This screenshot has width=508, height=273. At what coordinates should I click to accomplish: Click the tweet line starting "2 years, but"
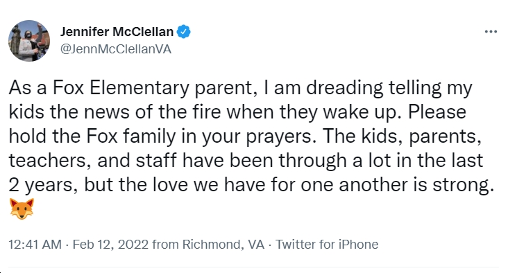[x=251, y=185]
